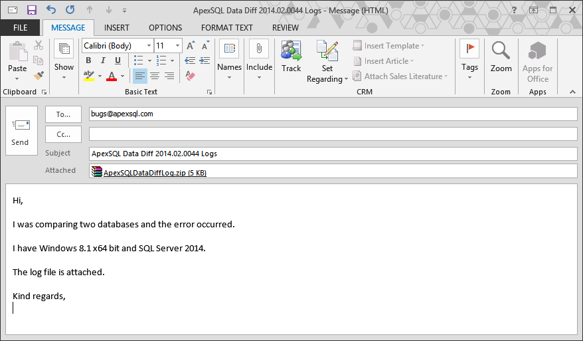Open Basic Text dialog launcher

point(209,92)
